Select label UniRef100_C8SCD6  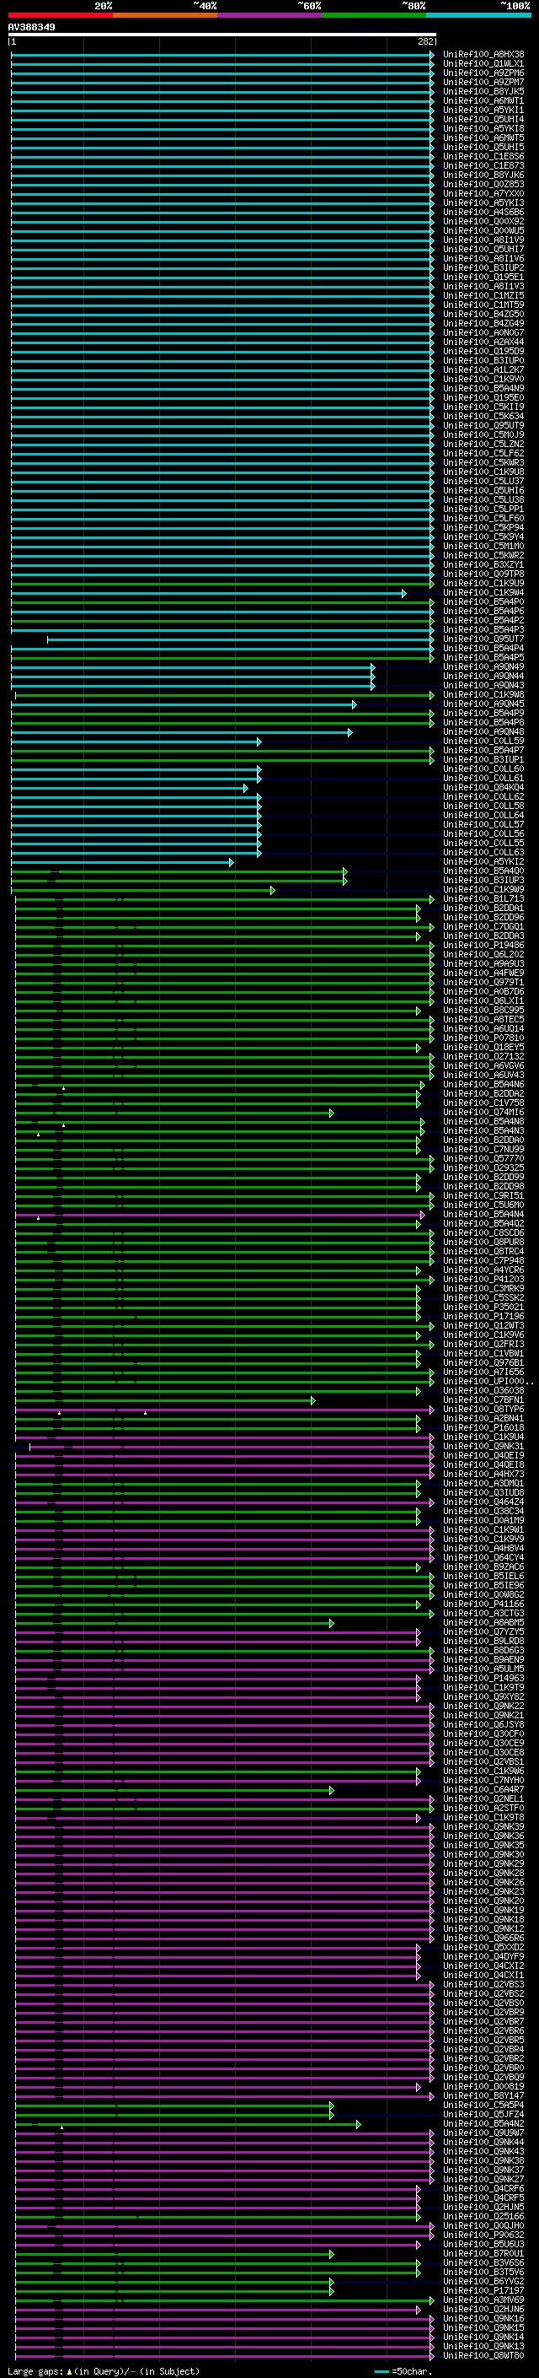(x=483, y=1232)
